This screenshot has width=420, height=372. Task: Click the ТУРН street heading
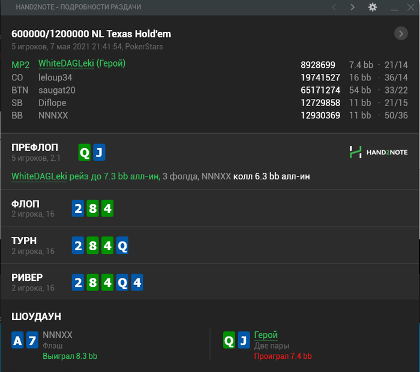coord(24,241)
